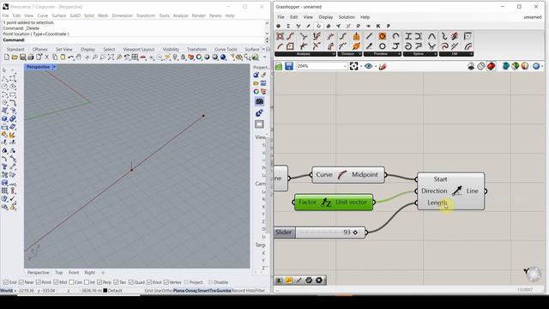Click the Default layer black color swatch
Screen dimensions: 549x309
click(105, 291)
